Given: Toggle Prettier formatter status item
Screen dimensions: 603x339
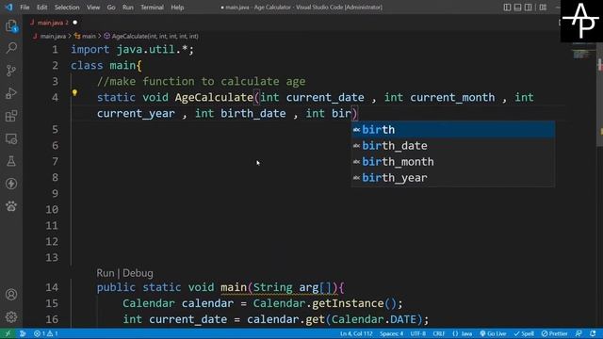Looking at the screenshot, I should click(x=555, y=333).
